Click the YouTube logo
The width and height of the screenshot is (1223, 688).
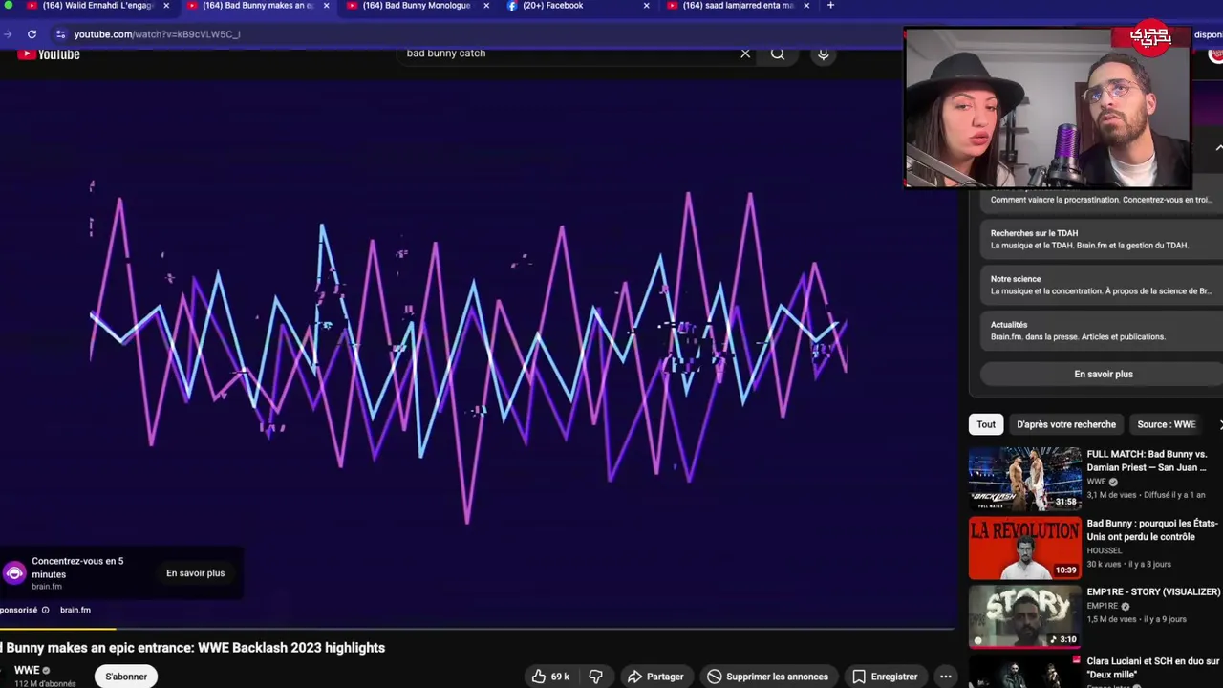[x=49, y=54]
